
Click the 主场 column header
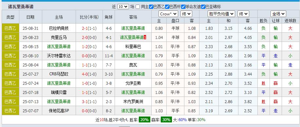(x=59, y=17)
